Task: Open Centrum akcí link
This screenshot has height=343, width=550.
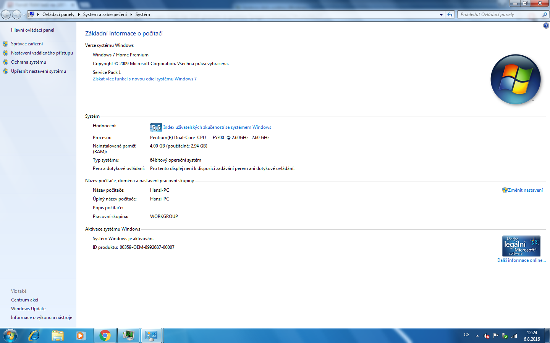Action: (x=24, y=300)
